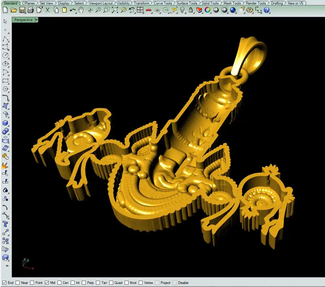Image resolution: width=325 pixels, height=287 pixels.
Task: Click the Perspective viewport title label
Action: (23, 20)
